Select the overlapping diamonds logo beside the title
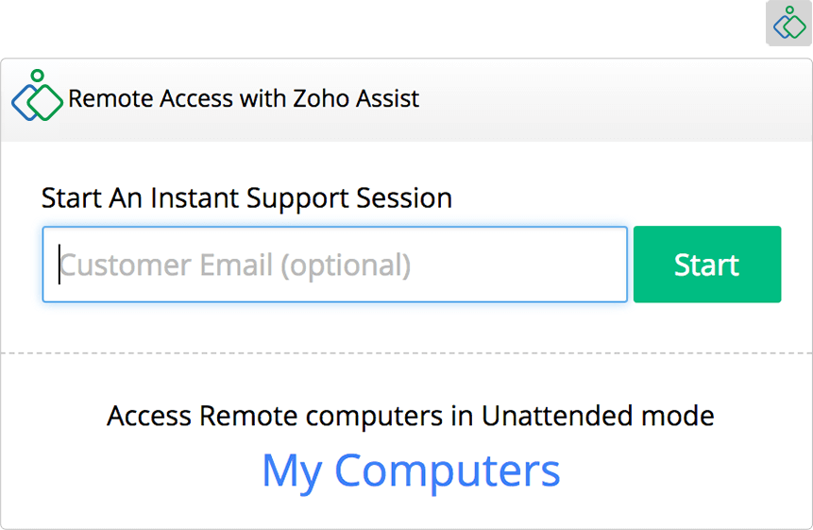This screenshot has height=530, width=813. tap(37, 96)
